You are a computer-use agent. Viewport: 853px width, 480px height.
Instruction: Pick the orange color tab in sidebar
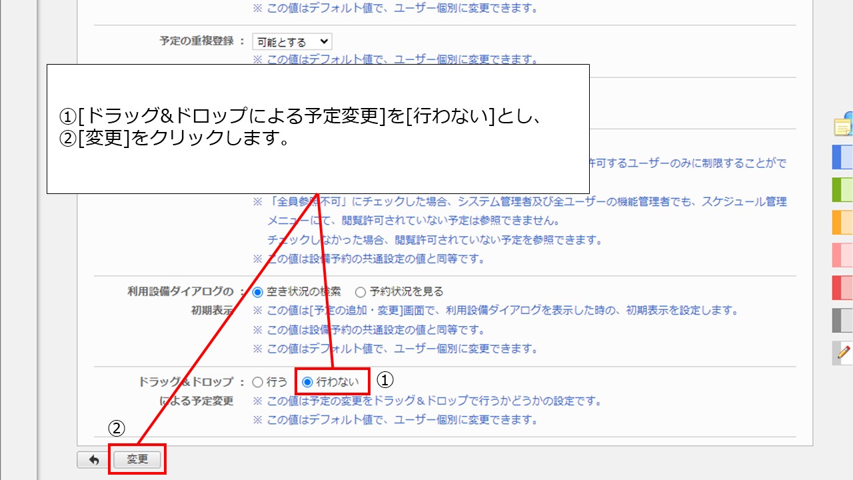click(843, 222)
